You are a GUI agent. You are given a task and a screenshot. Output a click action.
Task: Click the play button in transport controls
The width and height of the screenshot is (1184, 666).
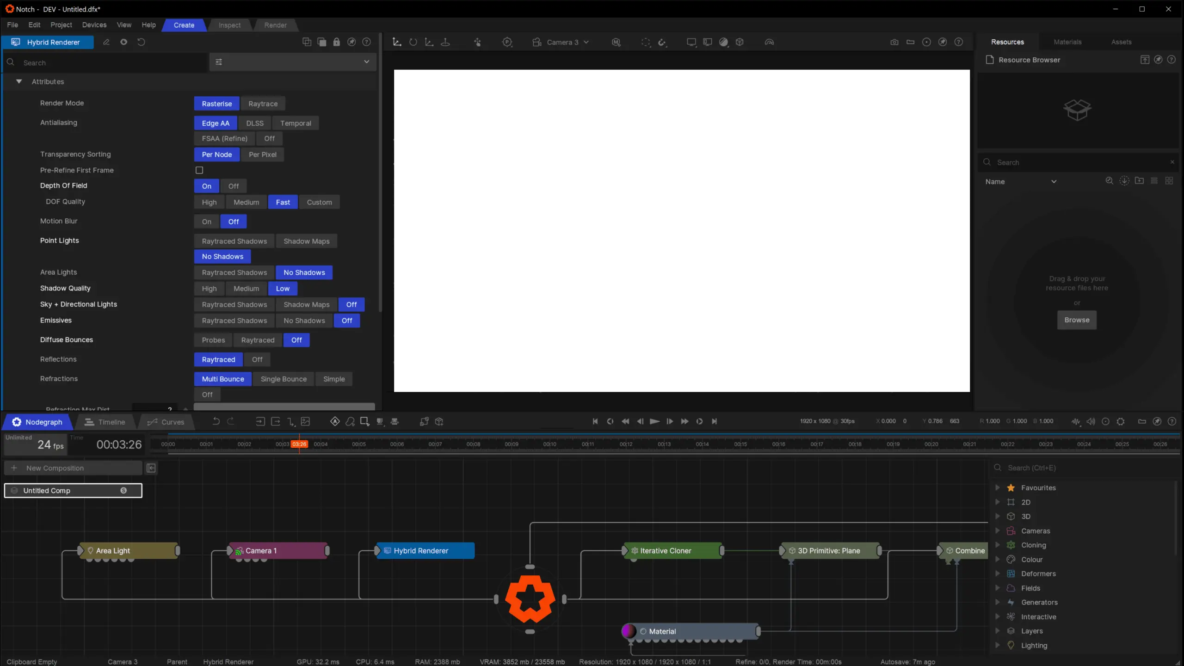tap(654, 421)
